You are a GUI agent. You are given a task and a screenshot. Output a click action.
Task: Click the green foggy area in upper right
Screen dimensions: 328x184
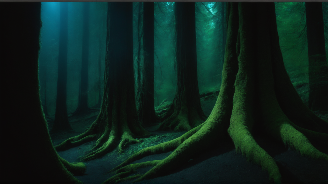point(290,34)
